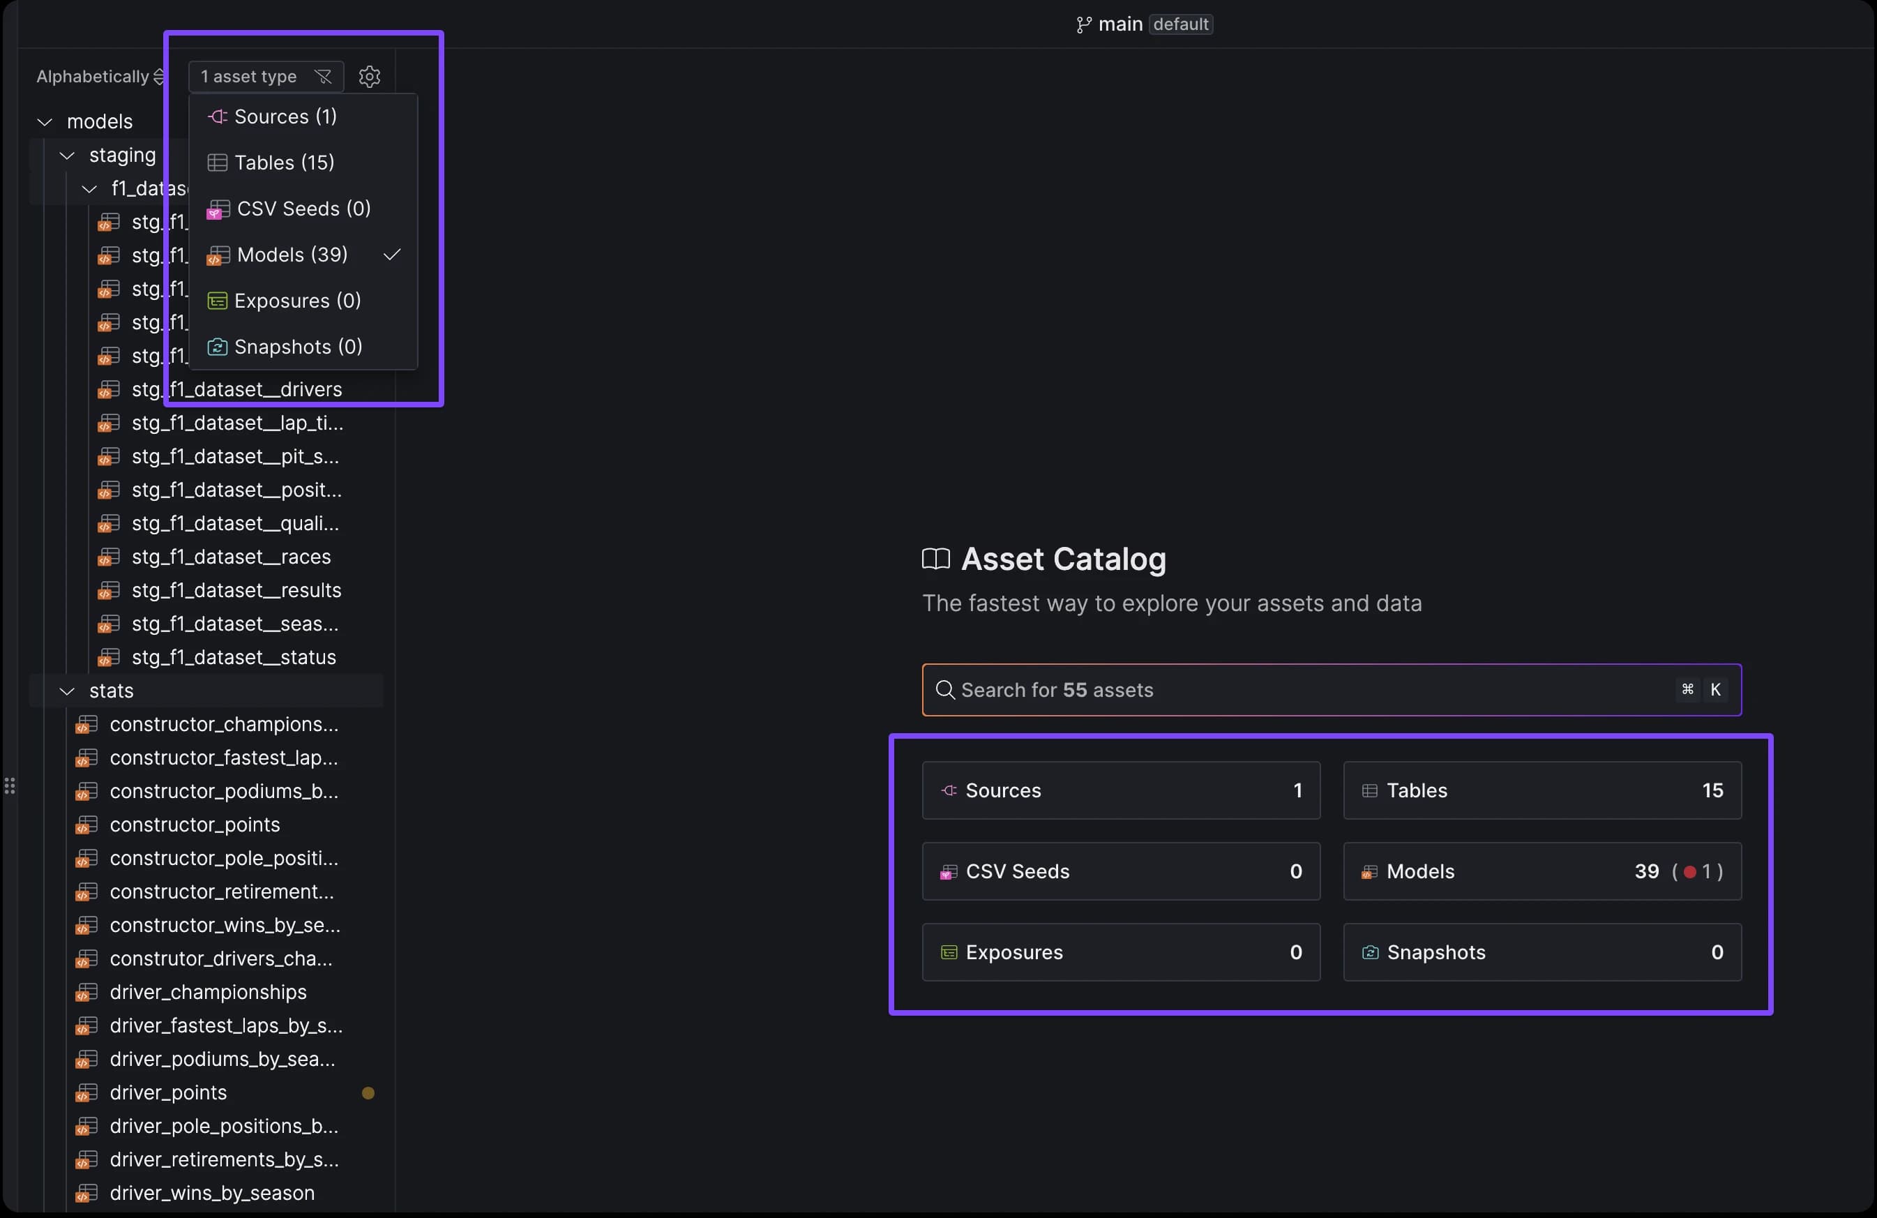Click the filter/funnel icon next to asset type
1877x1218 pixels.
point(322,75)
